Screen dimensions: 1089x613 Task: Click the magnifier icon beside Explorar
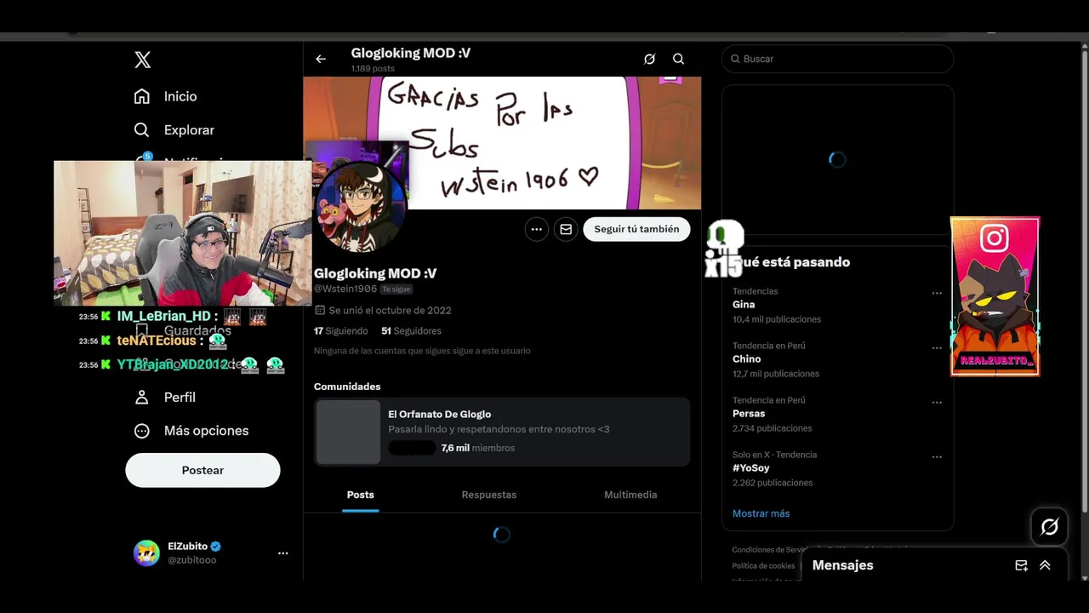point(142,129)
